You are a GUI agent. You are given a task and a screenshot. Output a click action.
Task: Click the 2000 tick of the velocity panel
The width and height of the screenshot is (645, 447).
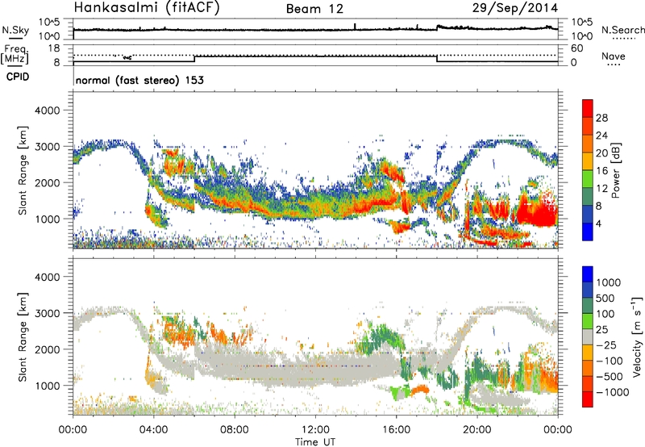[x=48, y=349]
